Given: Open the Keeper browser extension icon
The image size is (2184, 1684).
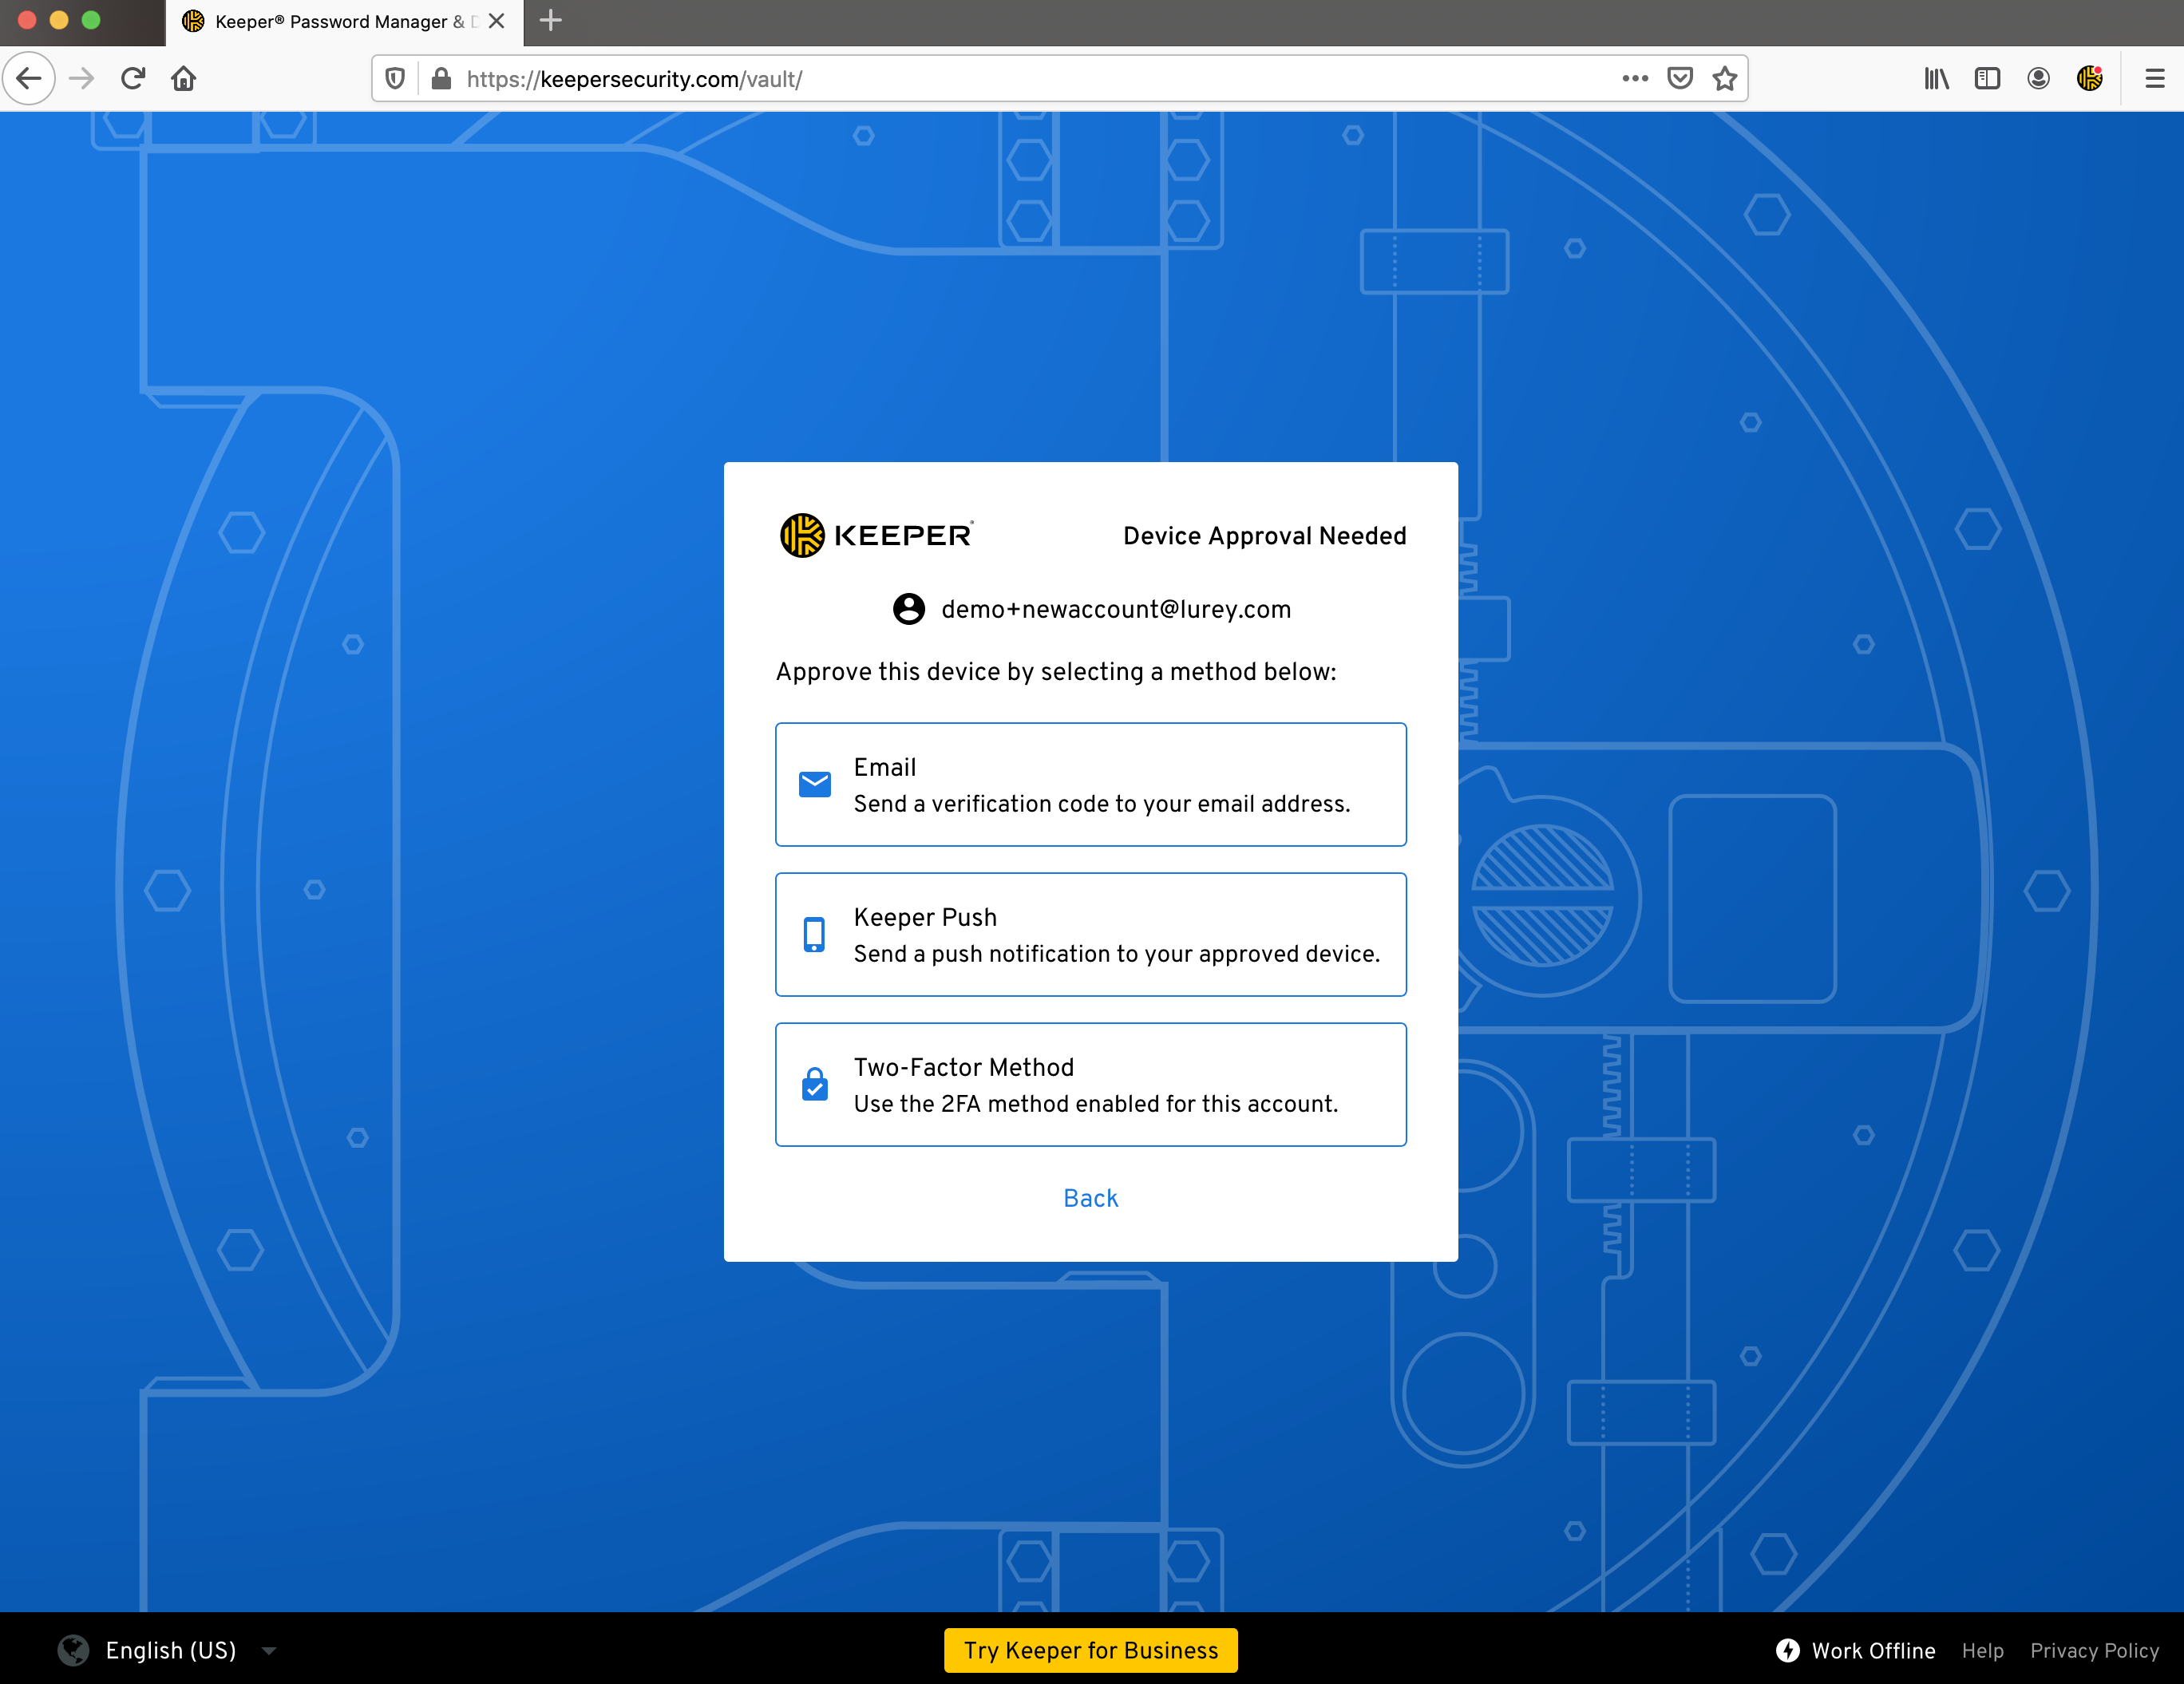Looking at the screenshot, I should 2090,78.
